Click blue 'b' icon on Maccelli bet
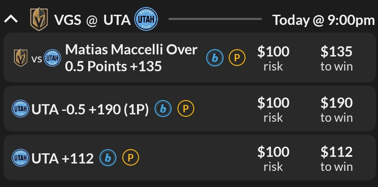The image size is (378, 187). (x=214, y=58)
